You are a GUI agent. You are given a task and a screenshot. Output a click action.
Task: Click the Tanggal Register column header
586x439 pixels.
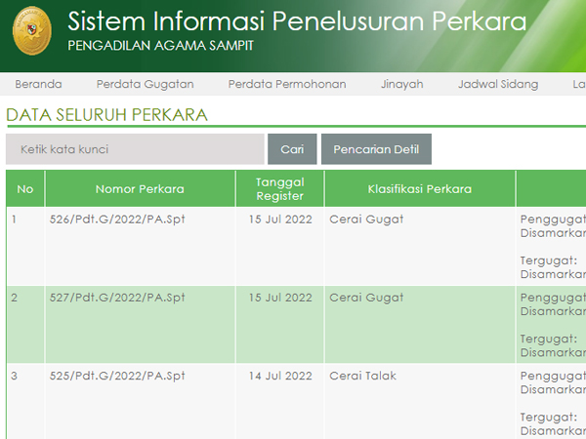point(279,188)
